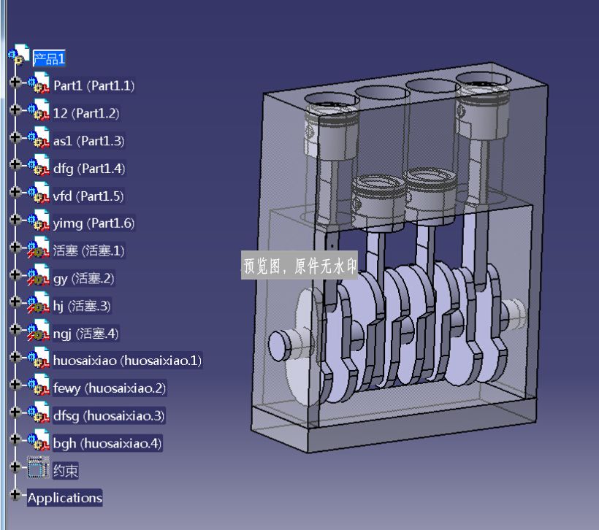Click the part icon for yimg (Part1.6)
This screenshot has height=530, width=599.
pos(38,220)
